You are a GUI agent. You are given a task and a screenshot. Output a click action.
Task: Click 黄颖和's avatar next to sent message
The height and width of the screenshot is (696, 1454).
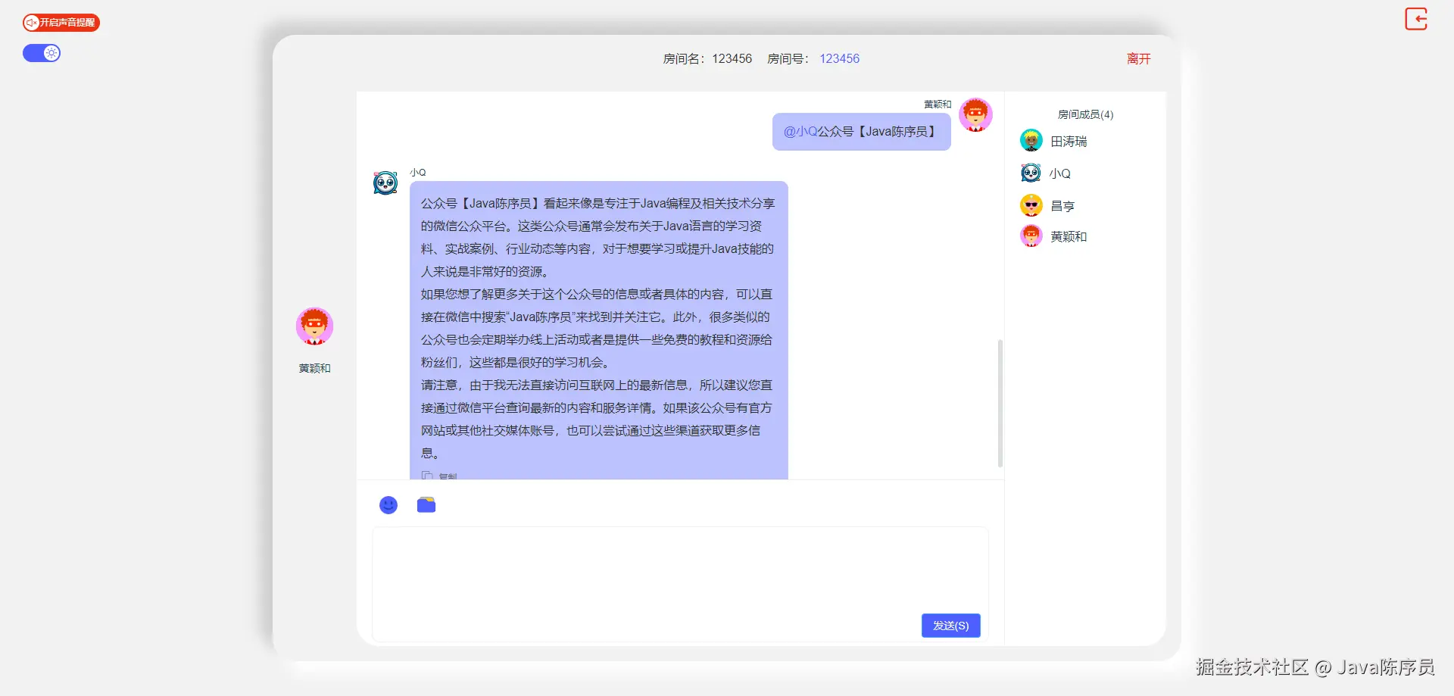(975, 115)
